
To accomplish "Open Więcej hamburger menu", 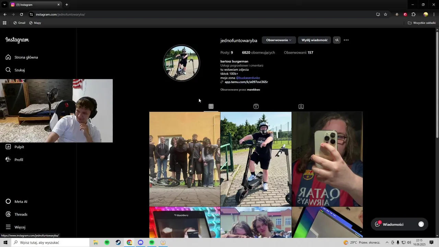I will (15, 227).
